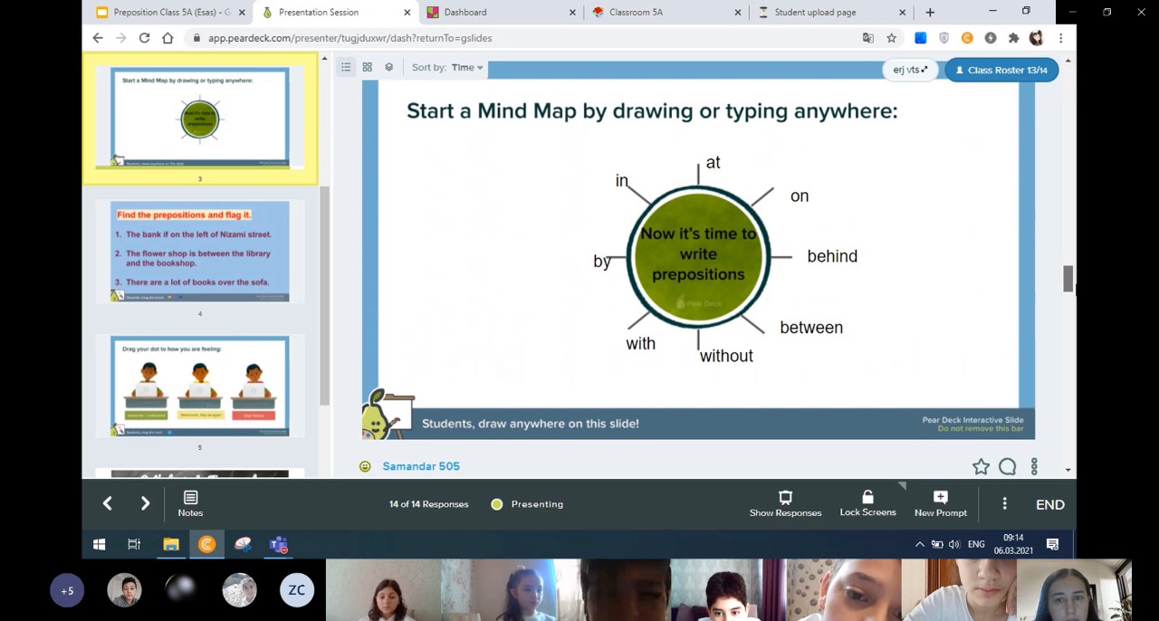Open the Sort by Time dropdown
Viewport: 1159px width, 621px height.
(467, 67)
